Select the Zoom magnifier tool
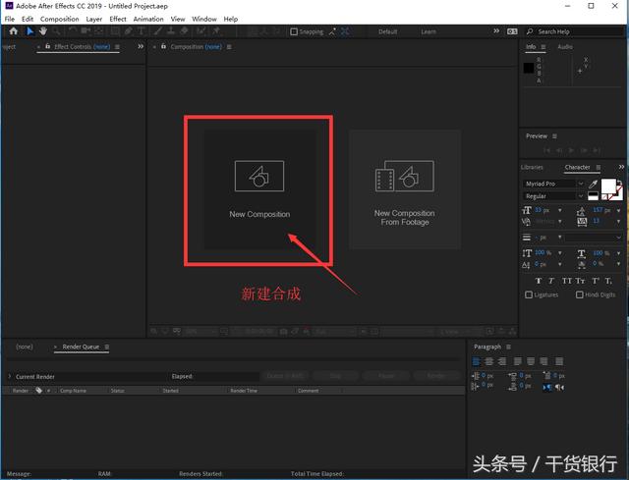 [x=56, y=31]
